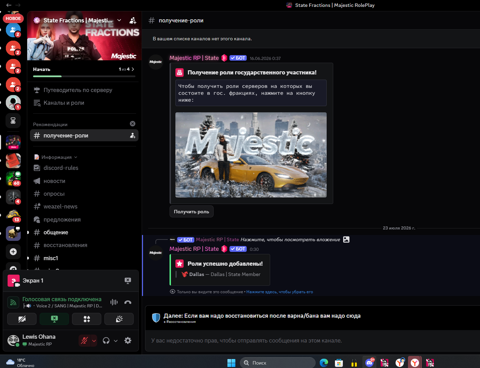
Task: Open Каналы и роли
Action: (84, 103)
